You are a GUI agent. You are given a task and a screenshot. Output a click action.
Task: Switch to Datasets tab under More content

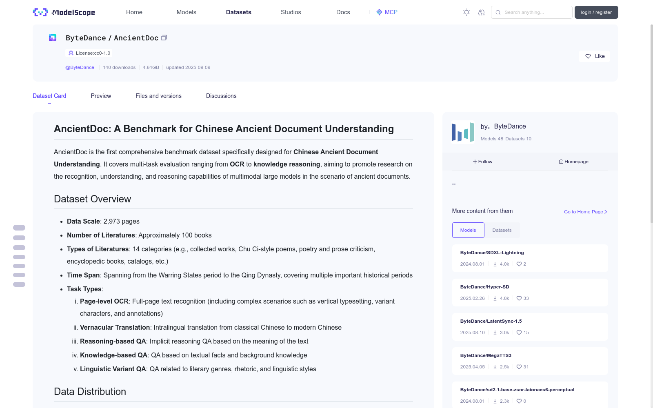point(502,230)
